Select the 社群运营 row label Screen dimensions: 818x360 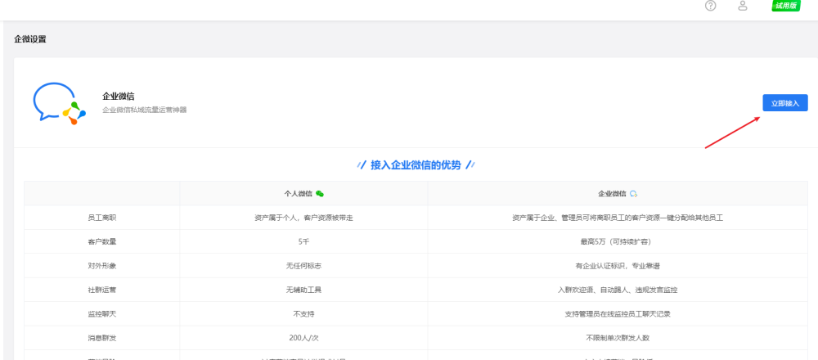point(102,290)
